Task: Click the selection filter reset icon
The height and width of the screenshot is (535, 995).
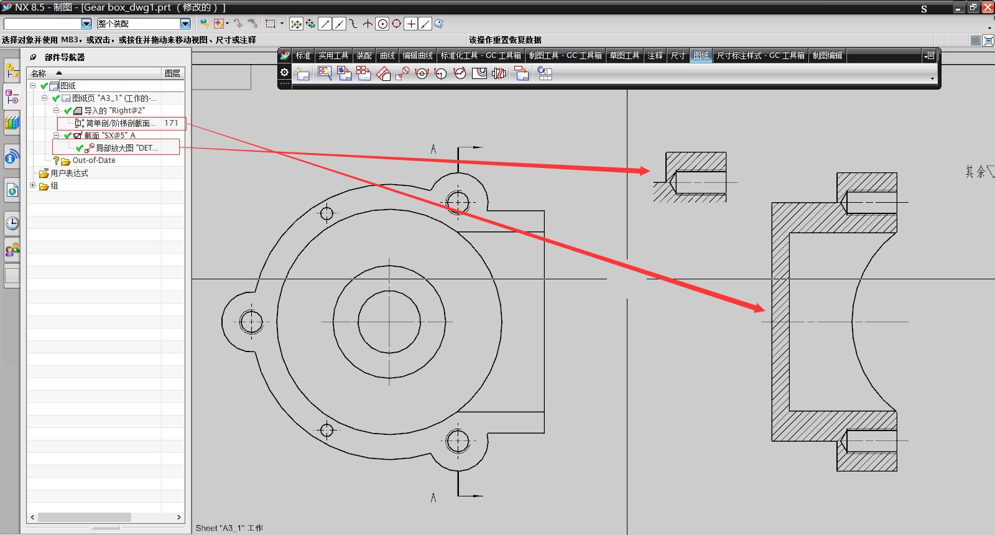Action: [x=204, y=24]
